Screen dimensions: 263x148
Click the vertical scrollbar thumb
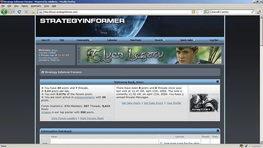261,32
